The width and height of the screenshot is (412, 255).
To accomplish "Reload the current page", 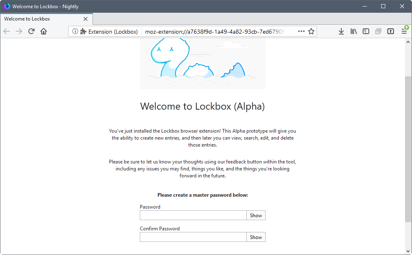I will pyautogui.click(x=31, y=31).
